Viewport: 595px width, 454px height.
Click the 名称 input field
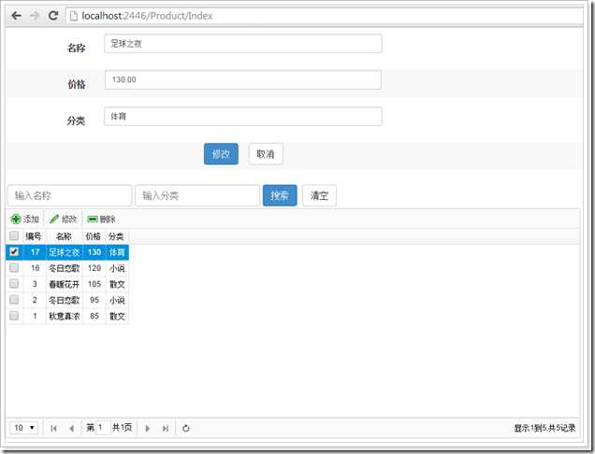point(243,44)
